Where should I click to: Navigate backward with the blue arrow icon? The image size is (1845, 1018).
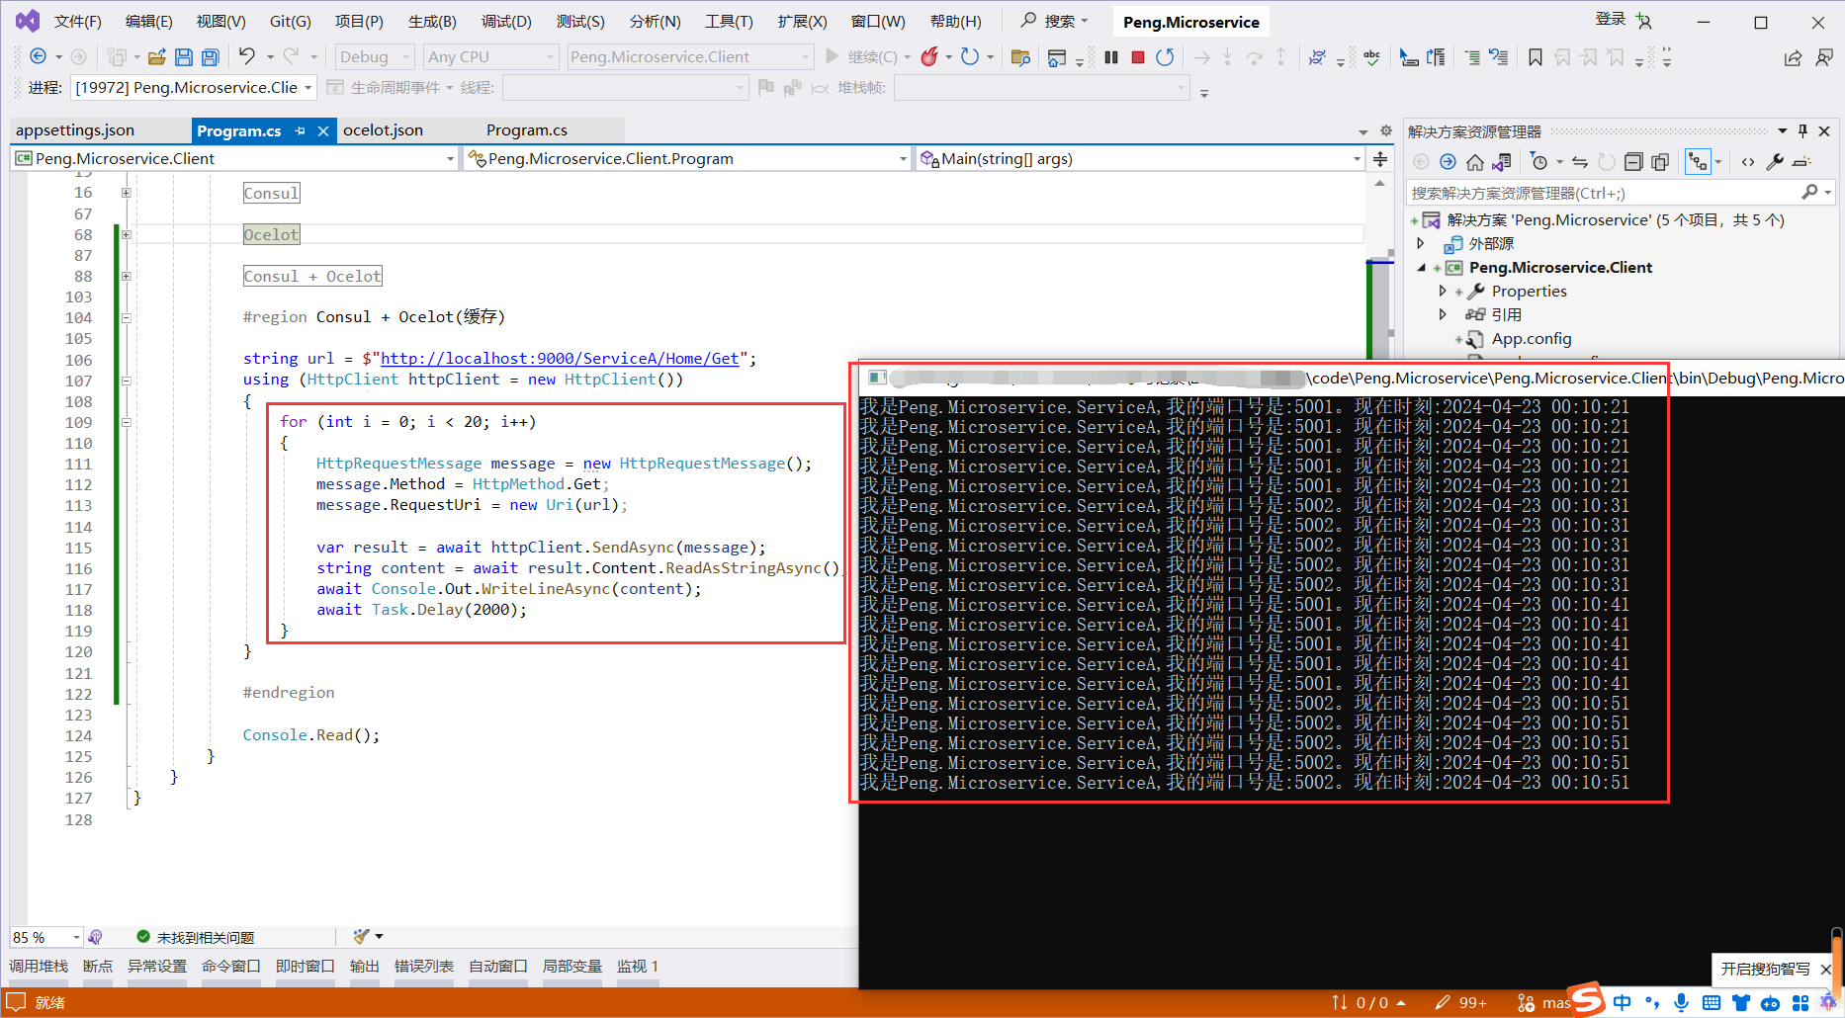pos(38,56)
